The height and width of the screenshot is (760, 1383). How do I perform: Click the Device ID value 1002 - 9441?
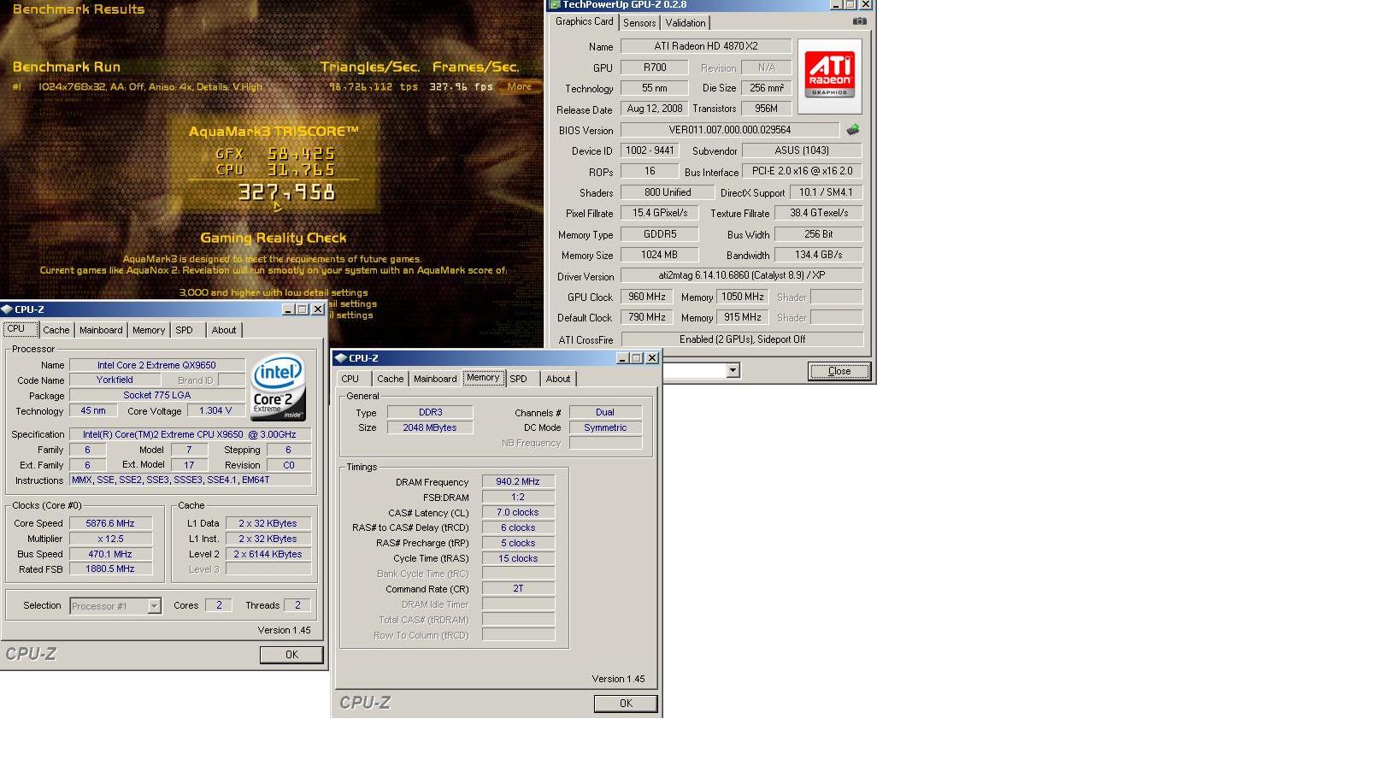point(650,150)
